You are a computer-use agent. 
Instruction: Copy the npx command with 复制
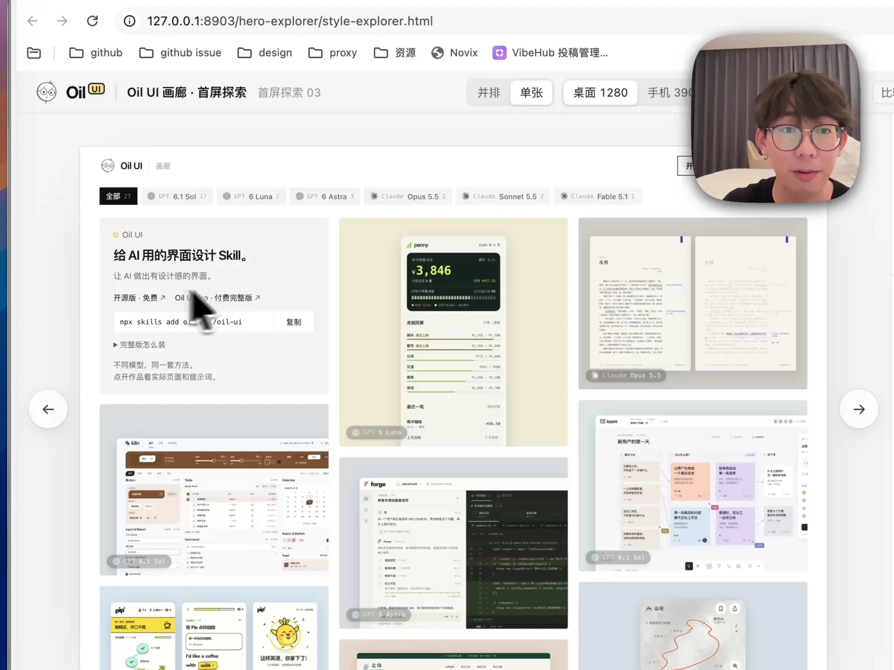pos(293,322)
